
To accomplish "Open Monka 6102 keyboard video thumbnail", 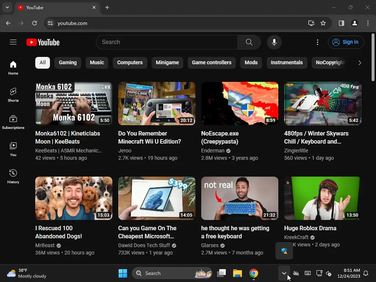I will pyautogui.click(x=74, y=104).
